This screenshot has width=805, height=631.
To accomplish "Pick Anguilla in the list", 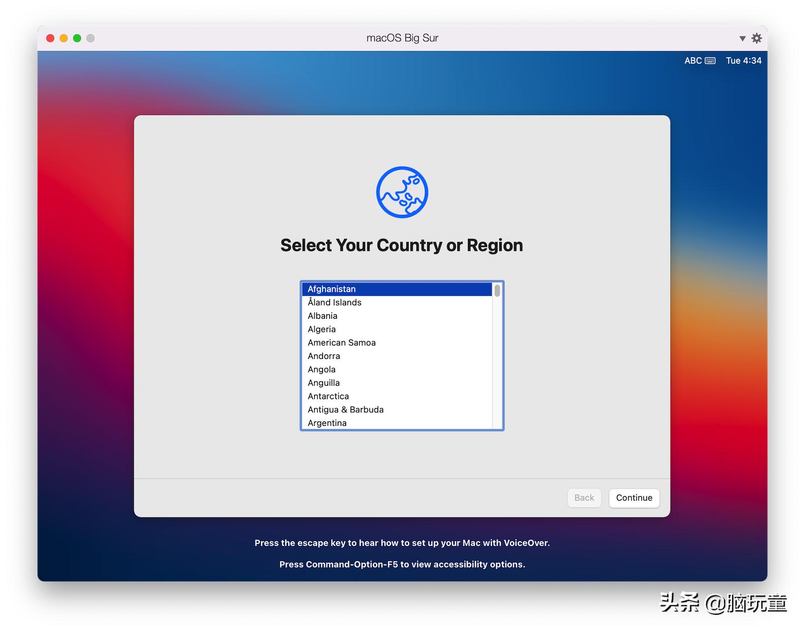I will pos(397,383).
